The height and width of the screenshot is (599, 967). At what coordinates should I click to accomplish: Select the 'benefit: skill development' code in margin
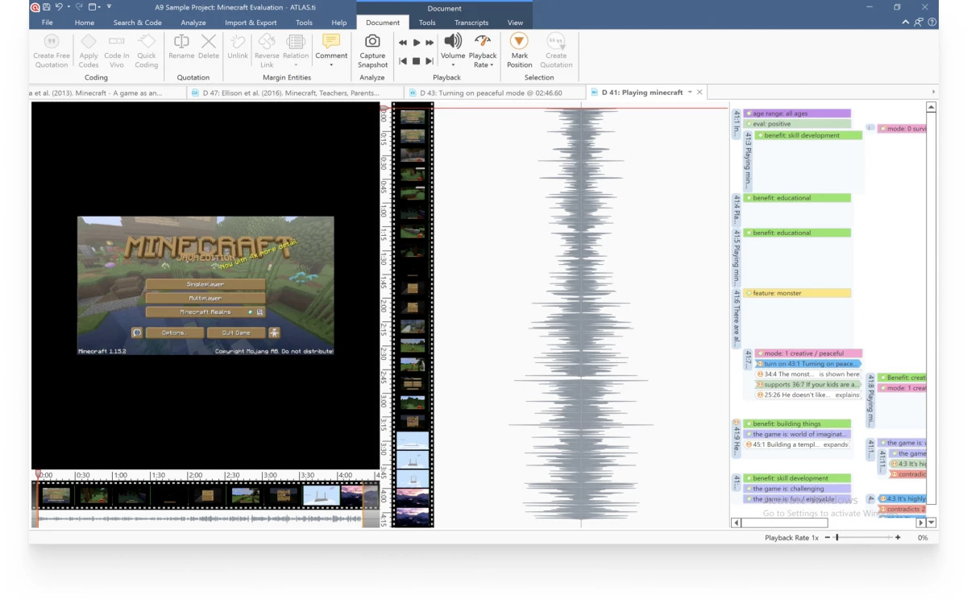[801, 135]
